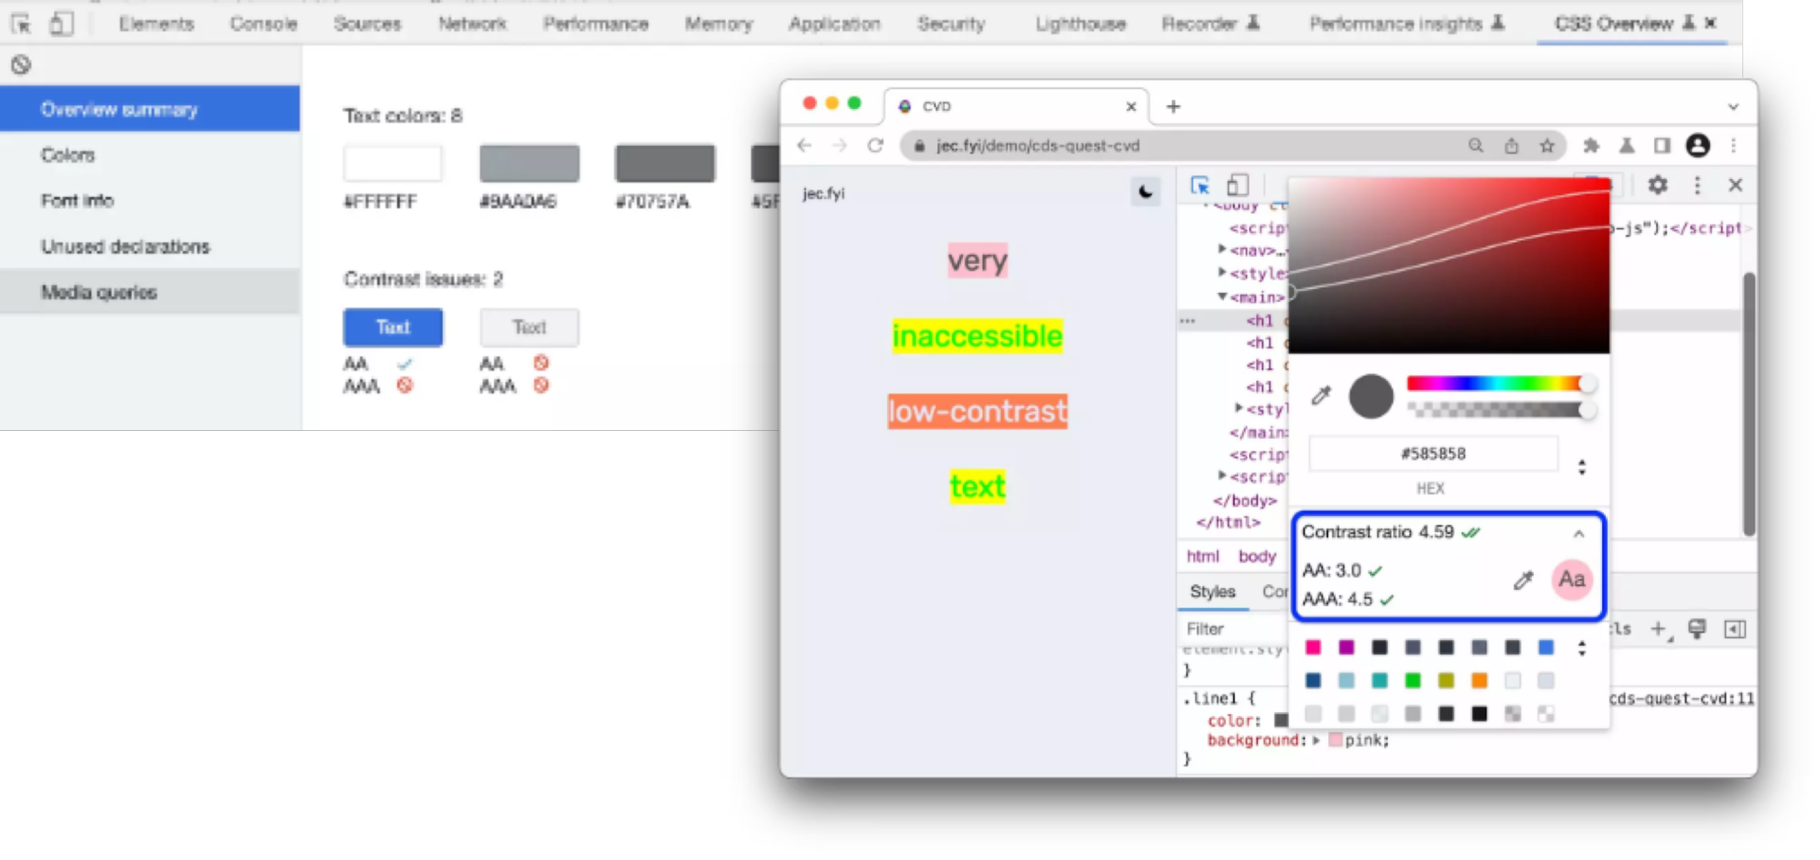1820x860 pixels.
Task: Collapse the Contrast ratio section
Action: coord(1578,533)
